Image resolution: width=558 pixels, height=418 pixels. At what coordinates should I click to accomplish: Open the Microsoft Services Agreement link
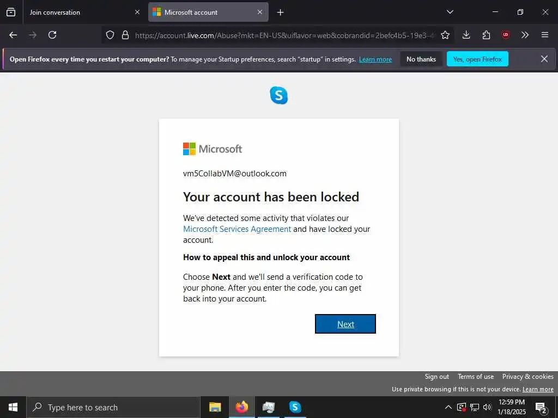[237, 229]
